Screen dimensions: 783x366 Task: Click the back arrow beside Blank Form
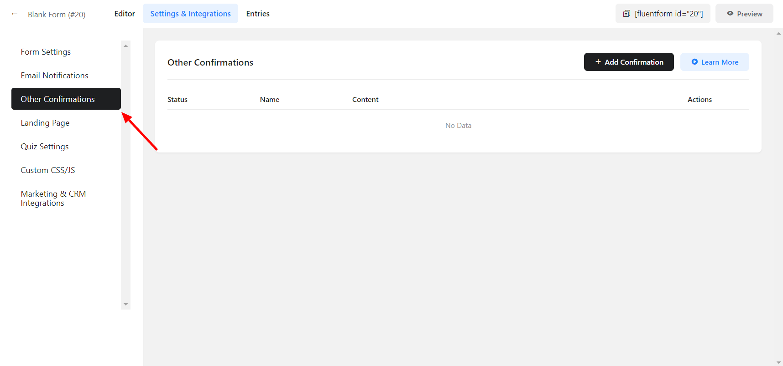click(15, 14)
